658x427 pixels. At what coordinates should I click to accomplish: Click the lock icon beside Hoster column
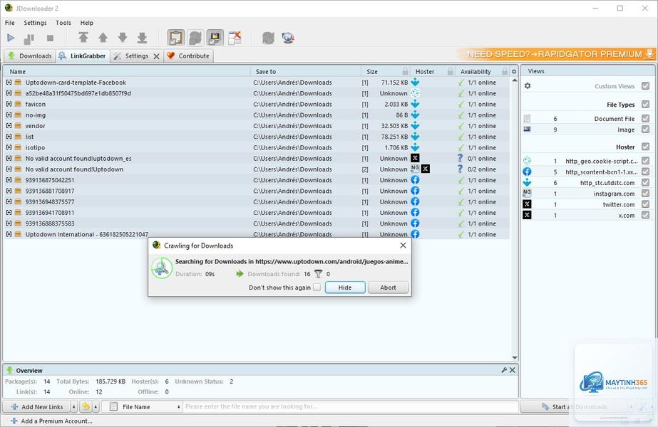[x=451, y=71]
